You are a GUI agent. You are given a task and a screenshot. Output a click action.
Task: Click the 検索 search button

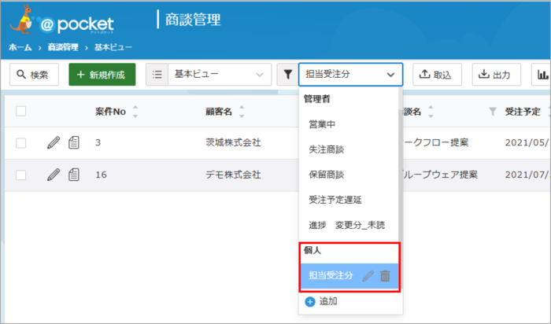34,75
